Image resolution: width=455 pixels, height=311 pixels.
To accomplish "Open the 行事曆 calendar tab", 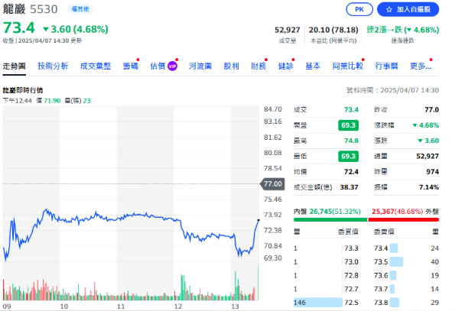I will (386, 66).
